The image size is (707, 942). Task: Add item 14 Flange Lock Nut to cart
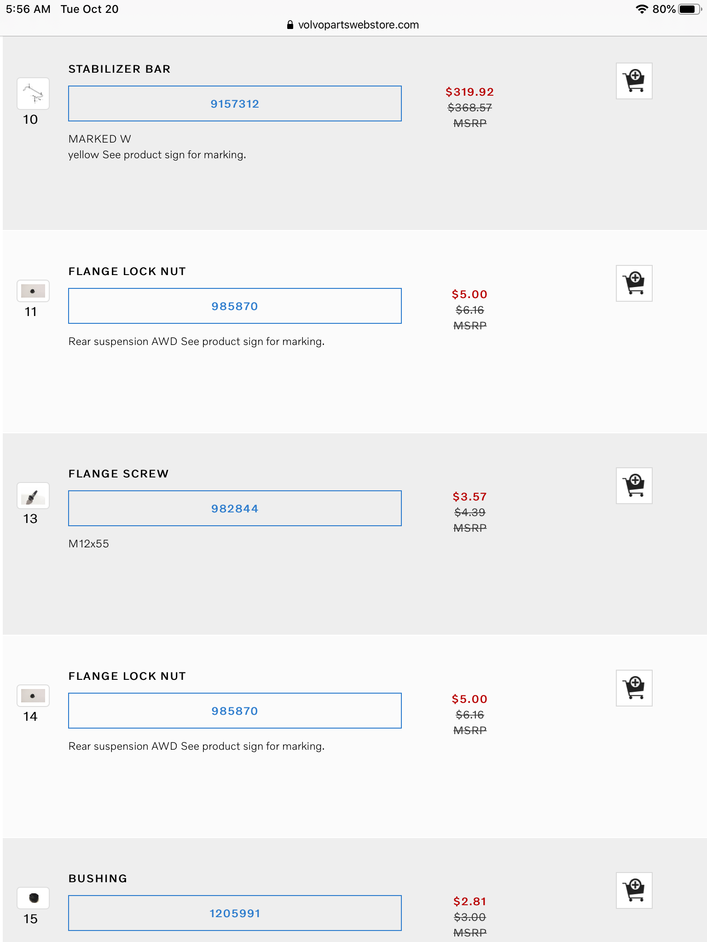[x=634, y=688]
